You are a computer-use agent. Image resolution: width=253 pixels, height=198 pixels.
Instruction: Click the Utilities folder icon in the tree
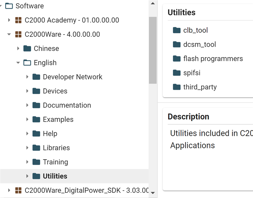click(36, 176)
